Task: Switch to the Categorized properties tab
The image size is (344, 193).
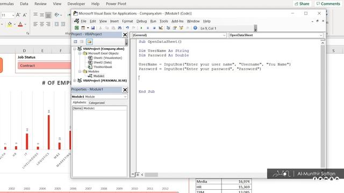Action: pyautogui.click(x=97, y=102)
